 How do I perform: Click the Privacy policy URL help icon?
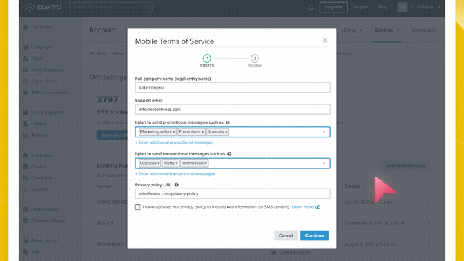coord(177,185)
